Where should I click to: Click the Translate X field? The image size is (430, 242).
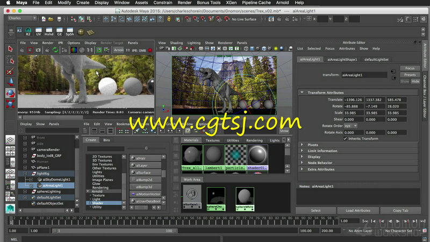tap(354, 99)
